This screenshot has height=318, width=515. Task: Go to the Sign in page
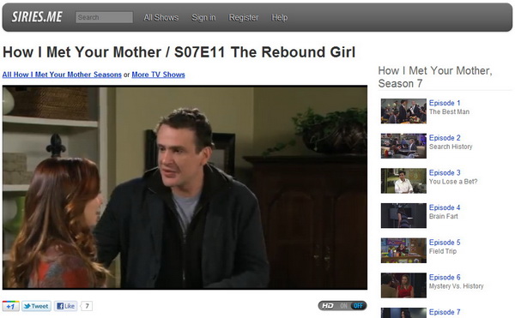[x=203, y=17]
